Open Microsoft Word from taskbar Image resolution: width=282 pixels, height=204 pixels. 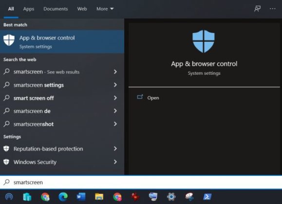81,197
